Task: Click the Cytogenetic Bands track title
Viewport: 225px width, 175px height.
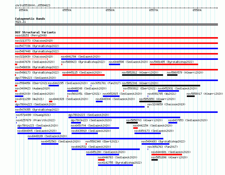Action: point(30,19)
